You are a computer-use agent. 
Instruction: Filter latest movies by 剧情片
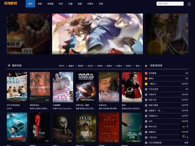coord(110,66)
